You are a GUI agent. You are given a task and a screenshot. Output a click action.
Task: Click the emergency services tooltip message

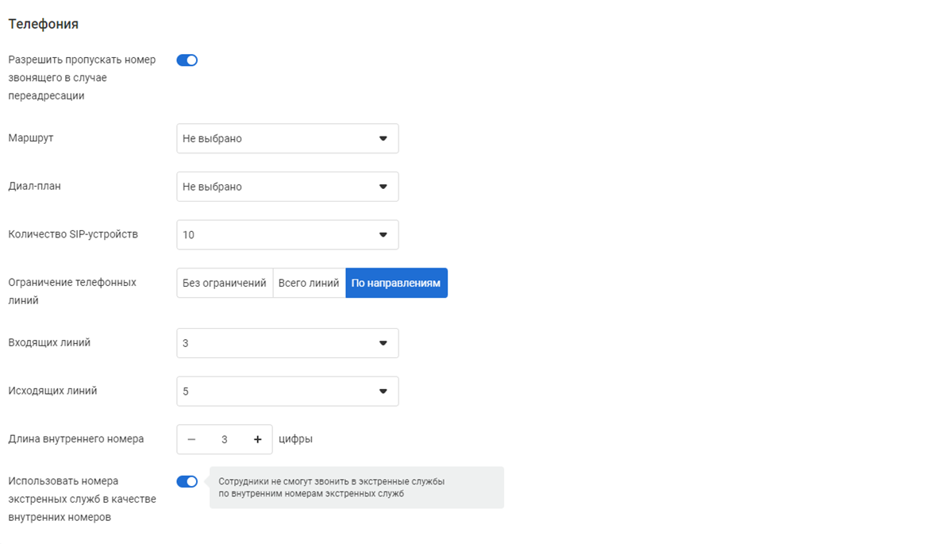356,488
